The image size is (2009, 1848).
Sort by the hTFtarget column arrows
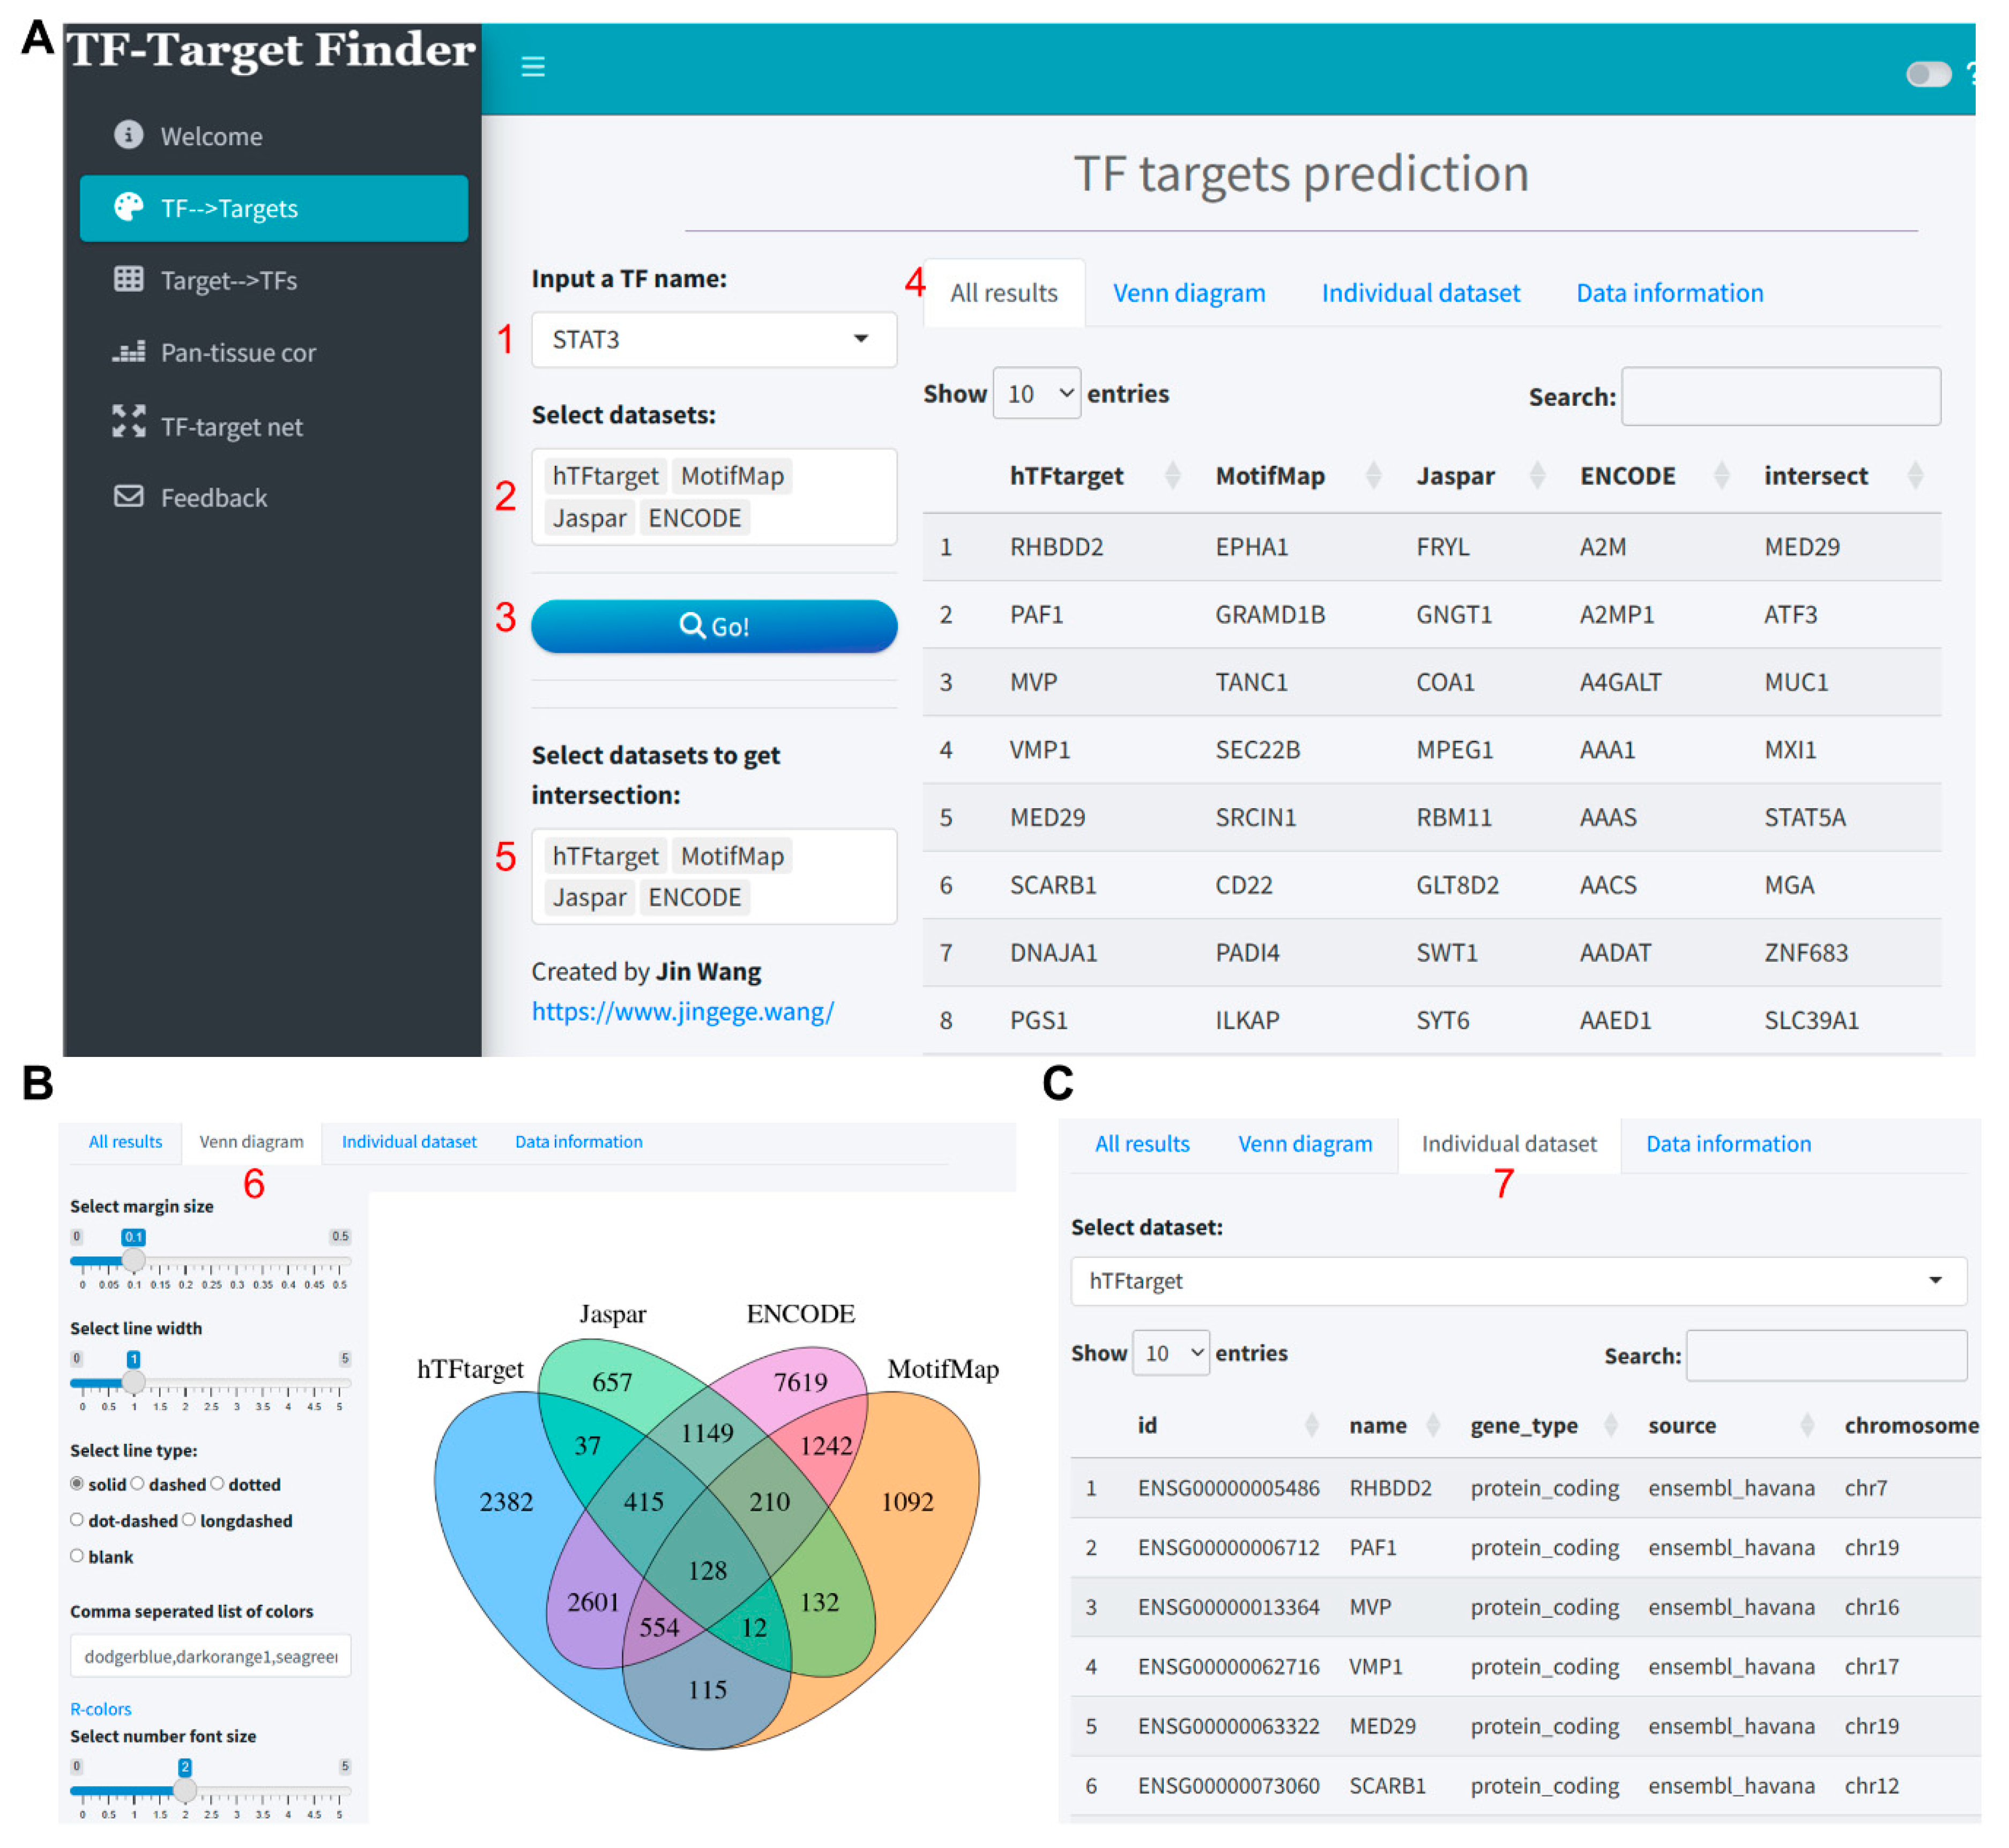coord(1172,475)
